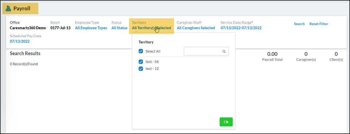Open the All Territory(s) Selected filter
This screenshot has width=350, height=134.
(x=152, y=28)
